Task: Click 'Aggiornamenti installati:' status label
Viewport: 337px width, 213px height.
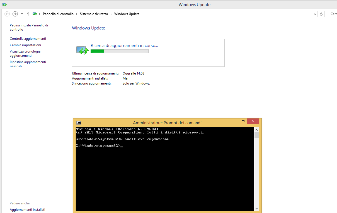Action: coord(90,78)
